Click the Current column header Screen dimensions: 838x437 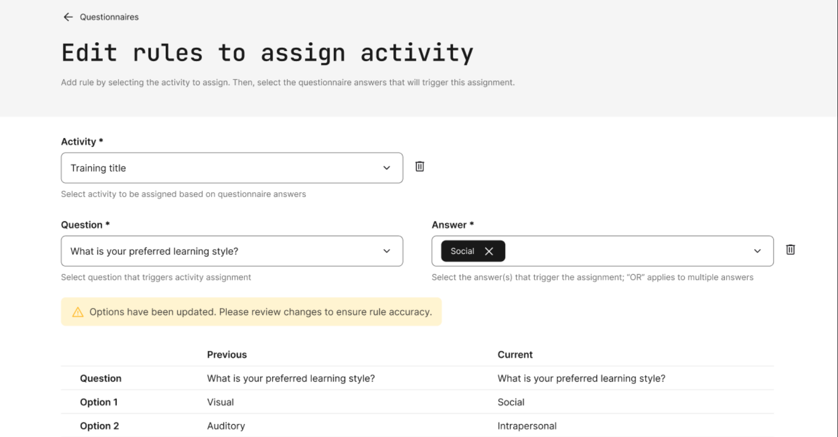[x=515, y=355]
